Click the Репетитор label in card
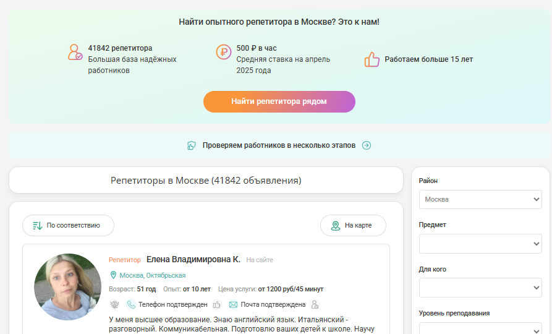This screenshot has height=334, width=552. [x=125, y=260]
